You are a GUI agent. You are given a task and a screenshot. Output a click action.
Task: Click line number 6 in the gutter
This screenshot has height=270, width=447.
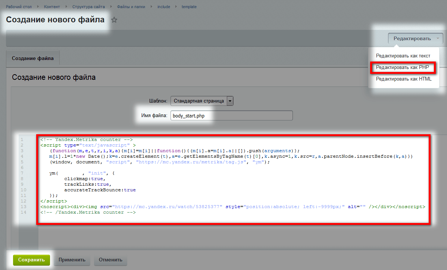(22, 168)
